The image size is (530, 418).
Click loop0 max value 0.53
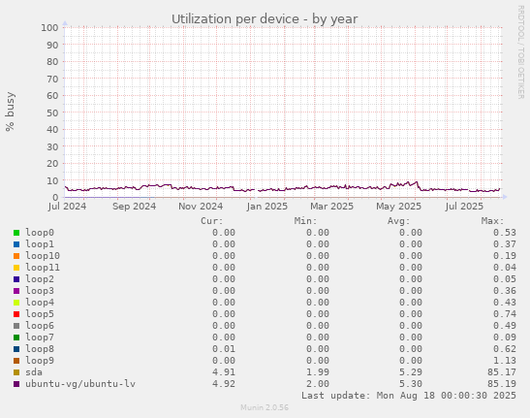pyautogui.click(x=505, y=233)
